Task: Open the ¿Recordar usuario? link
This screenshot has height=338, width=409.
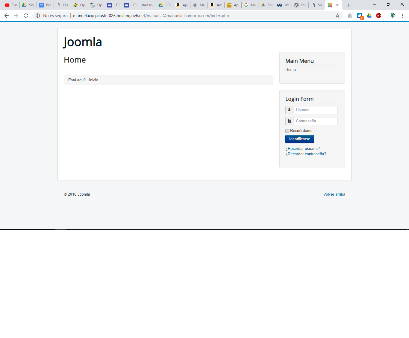Action: [x=302, y=149]
